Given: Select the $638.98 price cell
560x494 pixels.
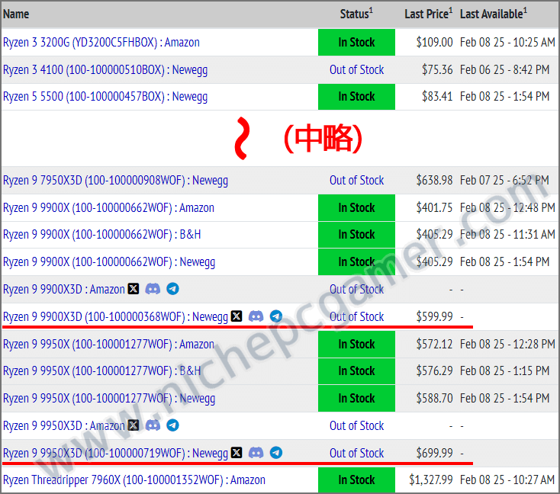Looking at the screenshot, I should [x=434, y=180].
